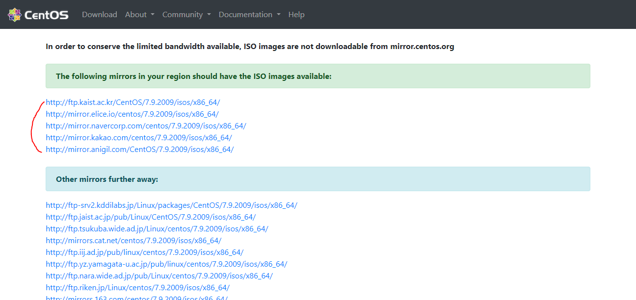
Task: Expand the Documentation dropdown menu
Action: click(x=250, y=15)
